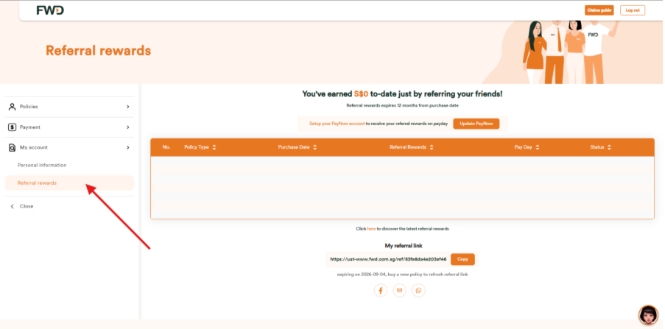The width and height of the screenshot is (665, 329).
Task: Click the FWD logo in header
Action: [x=50, y=10]
